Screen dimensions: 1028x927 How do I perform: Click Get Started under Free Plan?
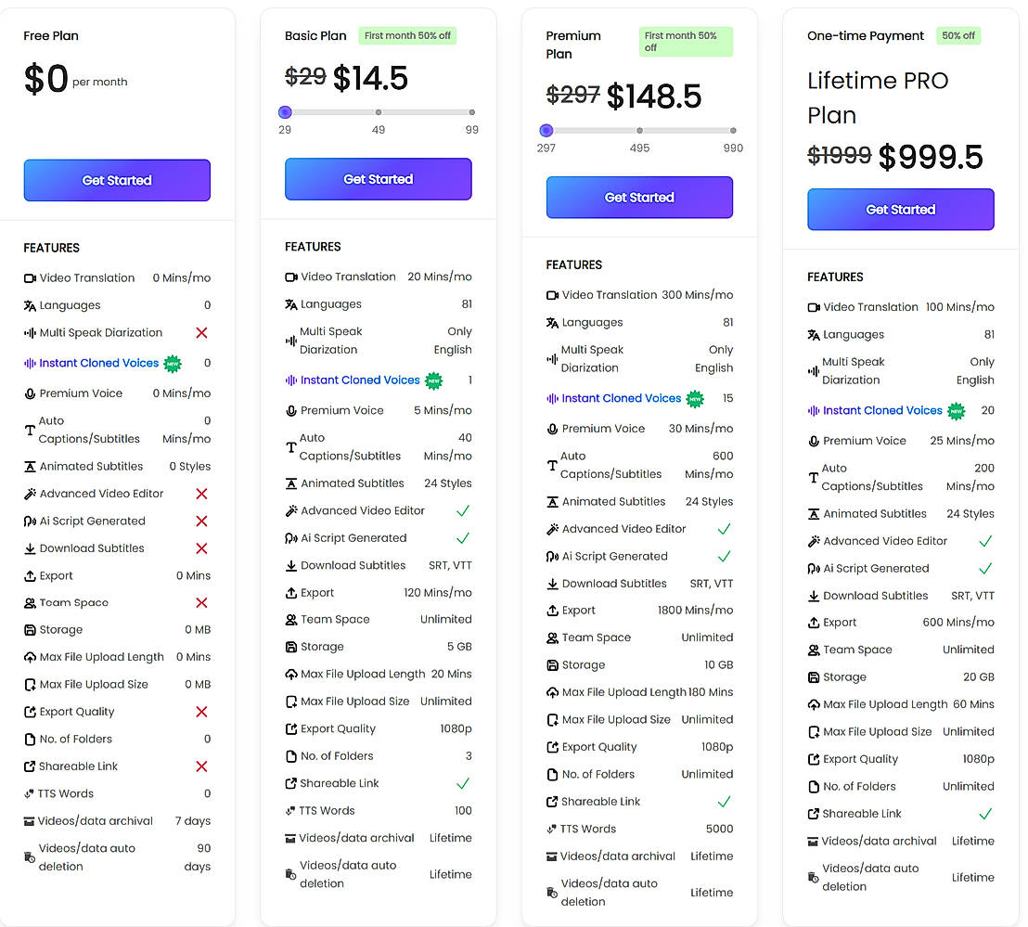tap(117, 180)
